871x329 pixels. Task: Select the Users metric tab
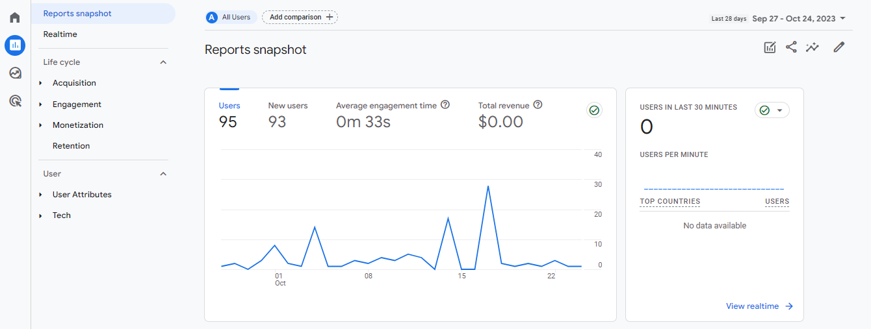click(x=229, y=114)
